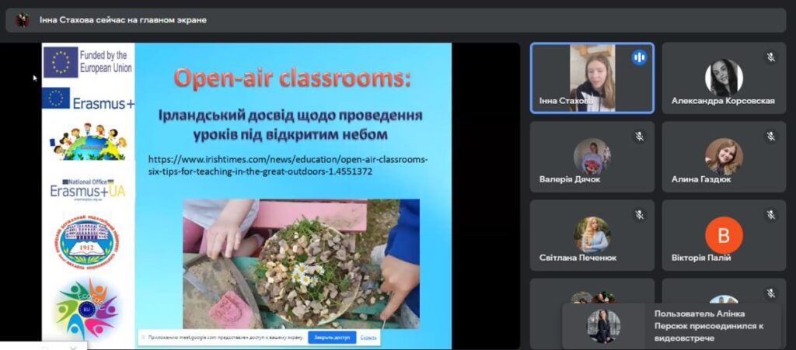
Task: Click the 'Скрыть' link in sharing bar
Action: [369, 338]
